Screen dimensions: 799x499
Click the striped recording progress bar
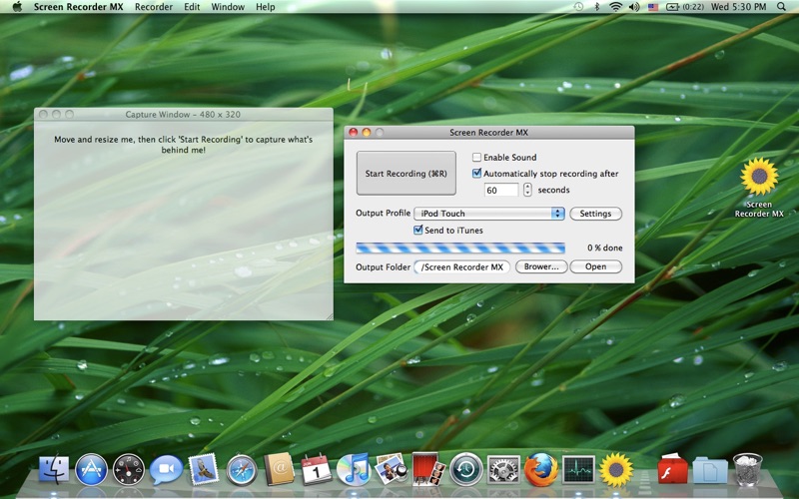[459, 249]
